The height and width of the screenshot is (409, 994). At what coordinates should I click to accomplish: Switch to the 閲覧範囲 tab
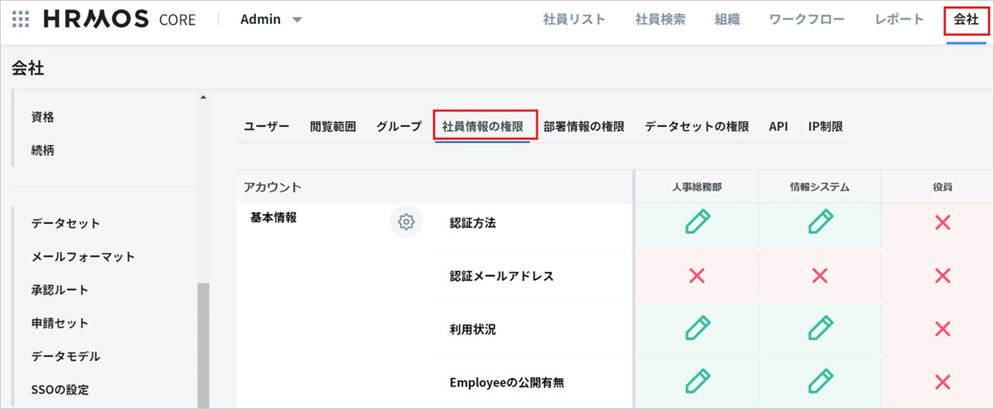pos(333,126)
